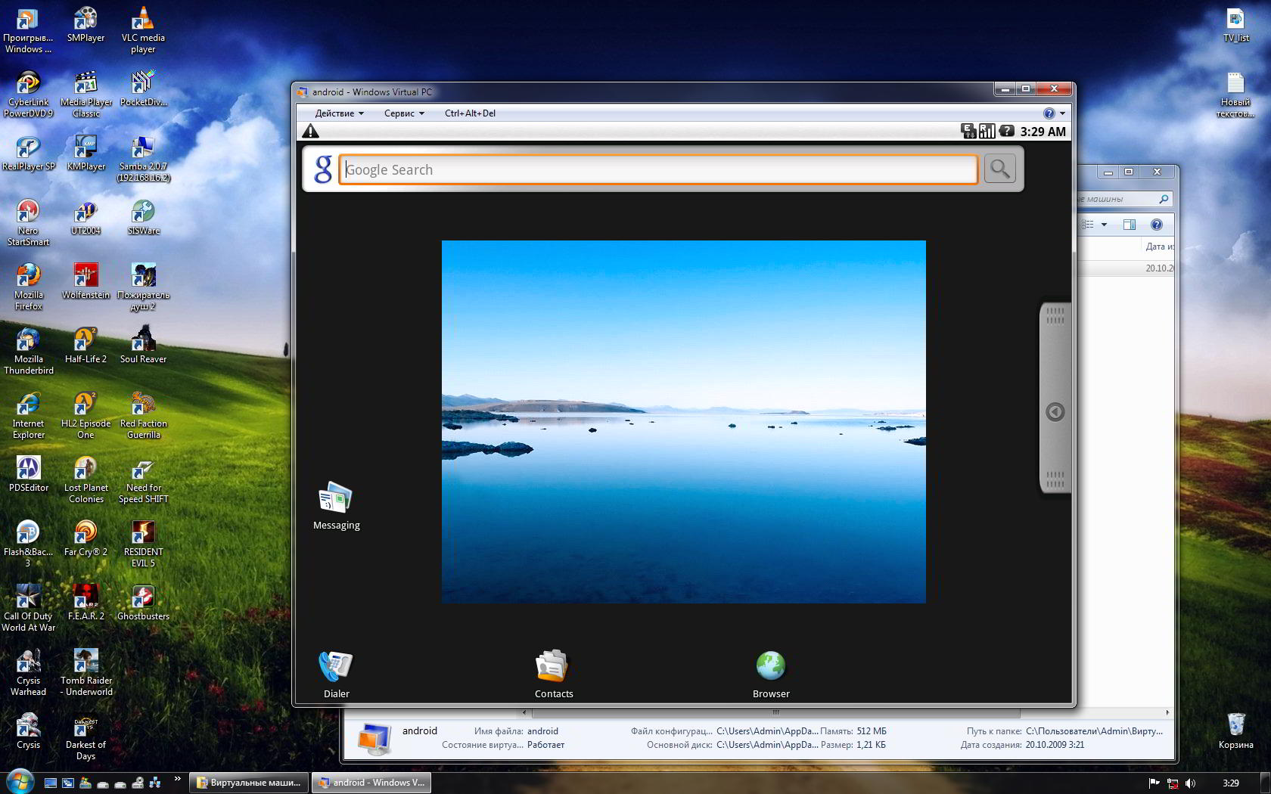Click the search box in the explorer window
1271x794 pixels.
coord(1123,199)
